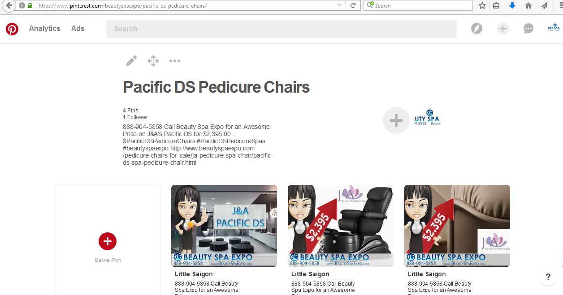The height and width of the screenshot is (295, 563).
Task: Open the three-dot board options menu
Action: pos(175,61)
